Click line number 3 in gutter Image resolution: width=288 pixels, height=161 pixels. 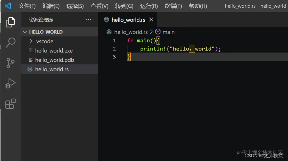[x=114, y=56]
